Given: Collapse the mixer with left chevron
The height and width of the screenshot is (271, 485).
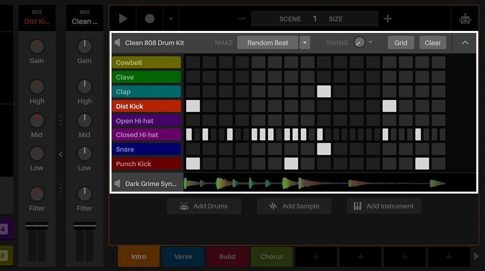Looking at the screenshot, I should pos(61,154).
